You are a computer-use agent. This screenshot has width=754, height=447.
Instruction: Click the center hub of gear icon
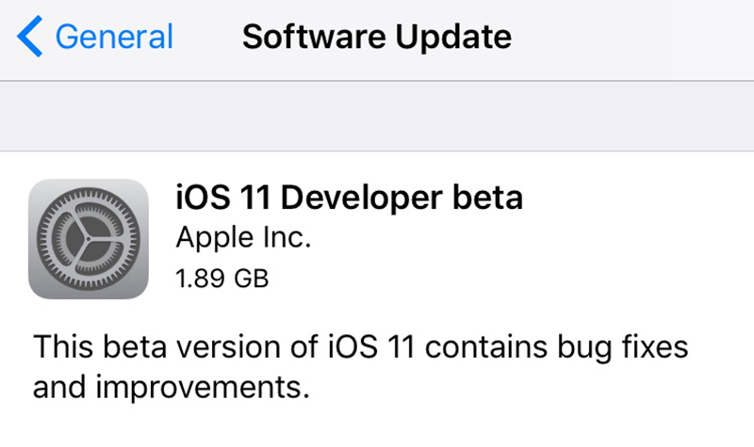pyautogui.click(x=90, y=239)
